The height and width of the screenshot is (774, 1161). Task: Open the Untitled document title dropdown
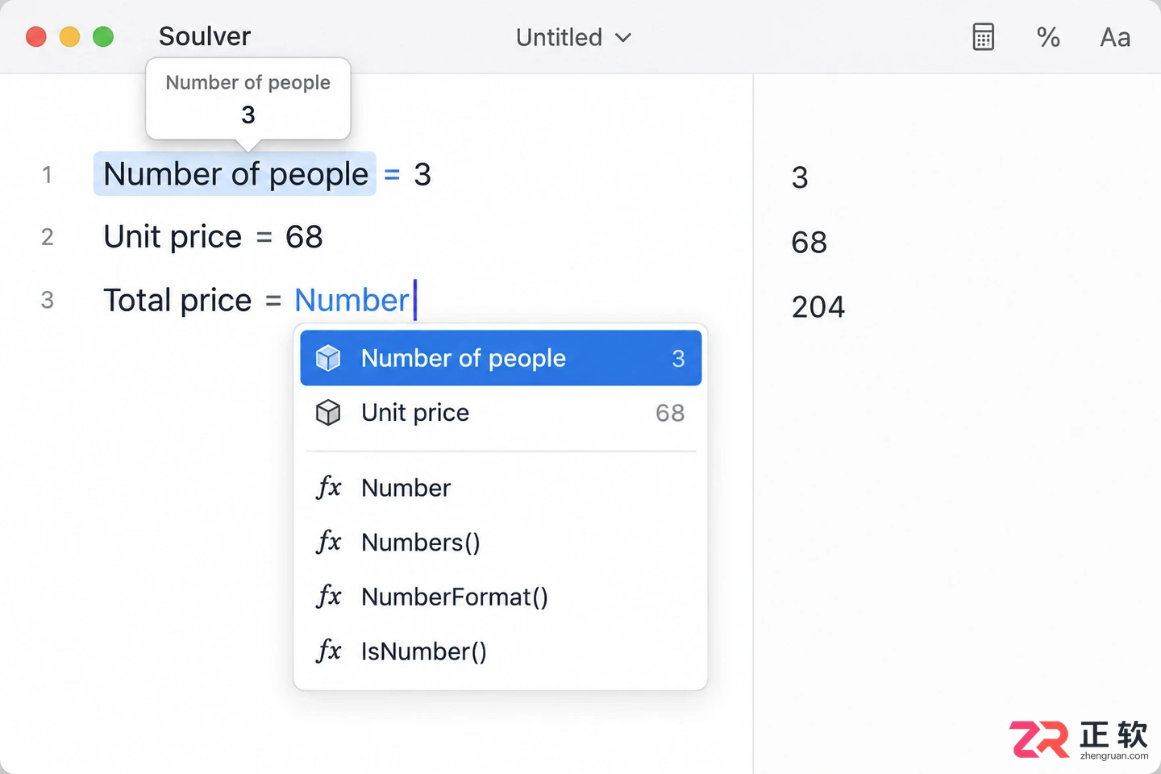click(573, 37)
